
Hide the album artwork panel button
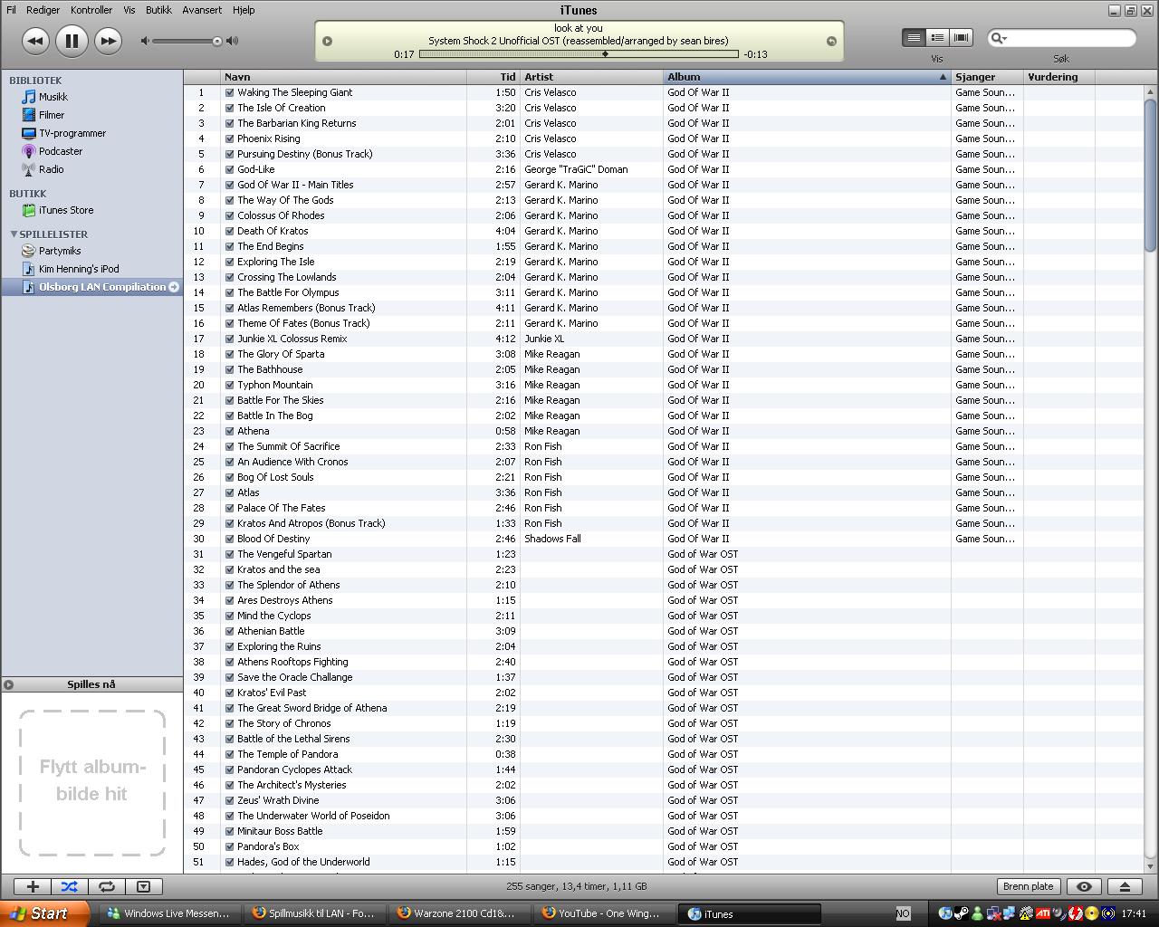pos(143,887)
